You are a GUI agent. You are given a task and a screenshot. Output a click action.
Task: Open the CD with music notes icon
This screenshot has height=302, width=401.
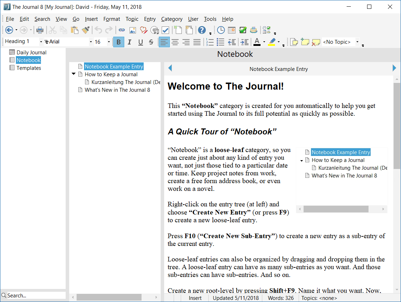(155, 30)
